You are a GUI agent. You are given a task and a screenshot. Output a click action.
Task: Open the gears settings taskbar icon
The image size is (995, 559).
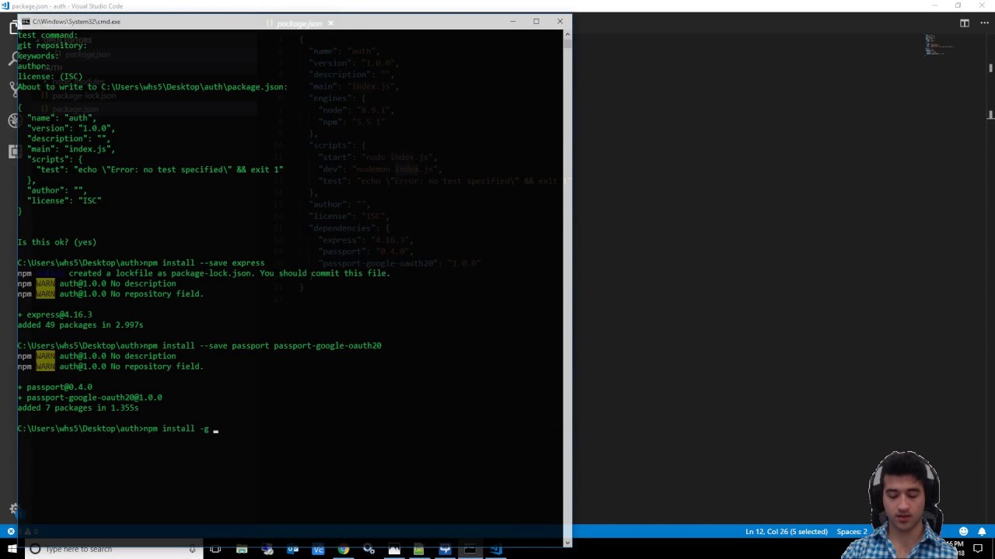pyautogui.click(x=368, y=550)
